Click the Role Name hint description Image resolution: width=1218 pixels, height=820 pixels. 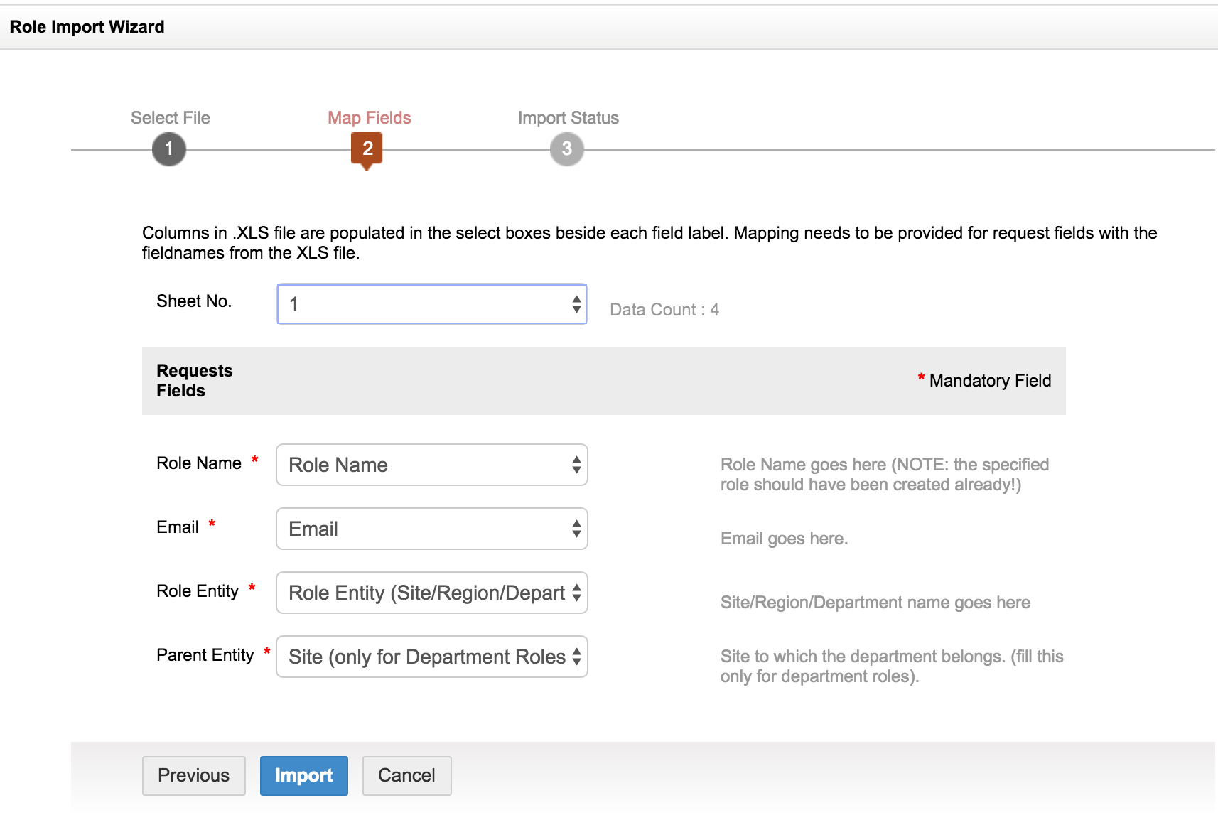pos(884,475)
